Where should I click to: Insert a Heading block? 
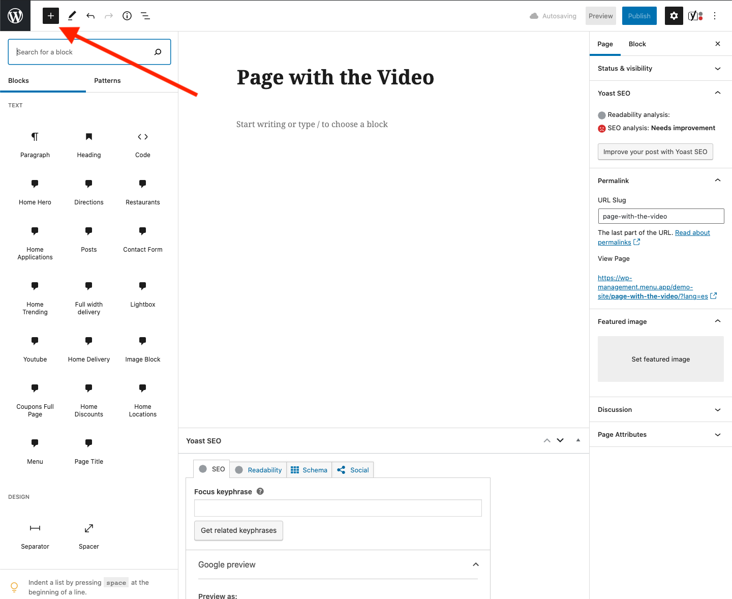coord(89,144)
